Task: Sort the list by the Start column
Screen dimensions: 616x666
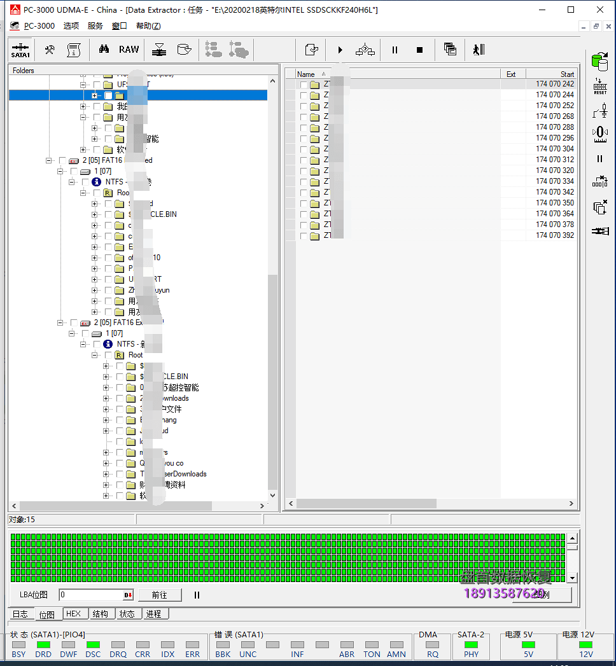Action: 552,74
